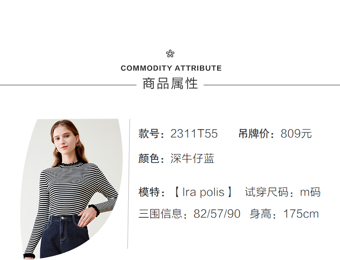Select the style number 2311T55

coord(194,134)
